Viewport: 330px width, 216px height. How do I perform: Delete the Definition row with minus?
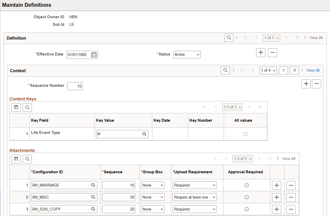pos(272,53)
